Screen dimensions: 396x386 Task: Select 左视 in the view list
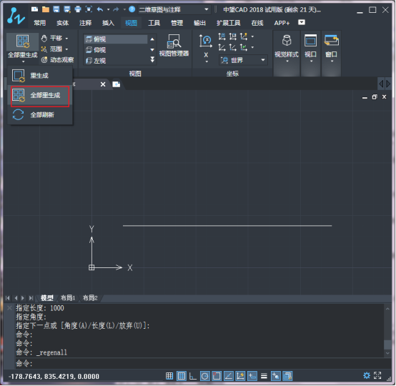click(116, 61)
